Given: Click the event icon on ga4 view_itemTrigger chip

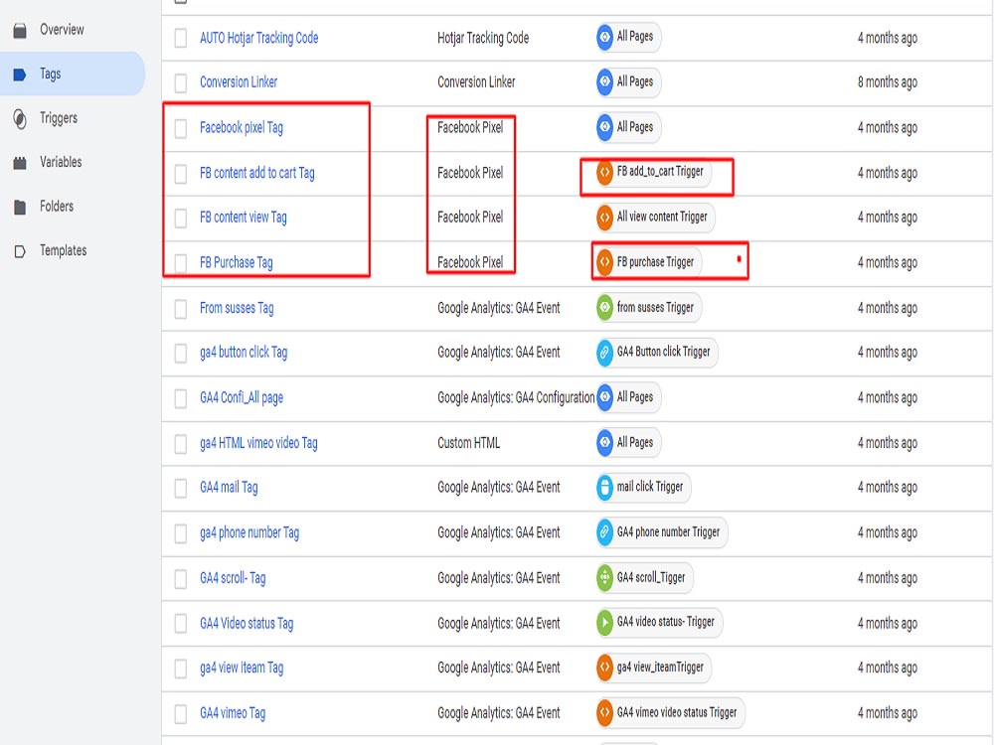Looking at the screenshot, I should click(604, 668).
